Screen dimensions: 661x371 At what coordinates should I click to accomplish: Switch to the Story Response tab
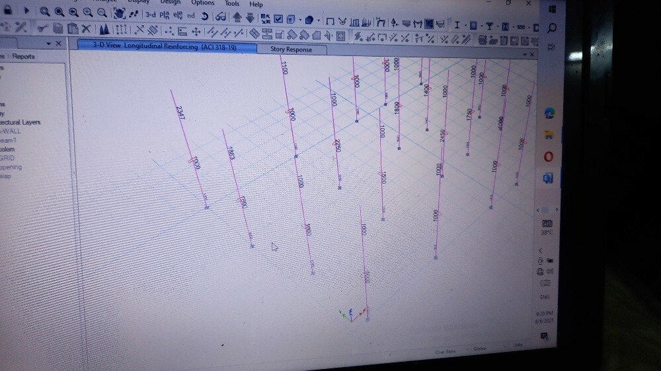tap(292, 50)
